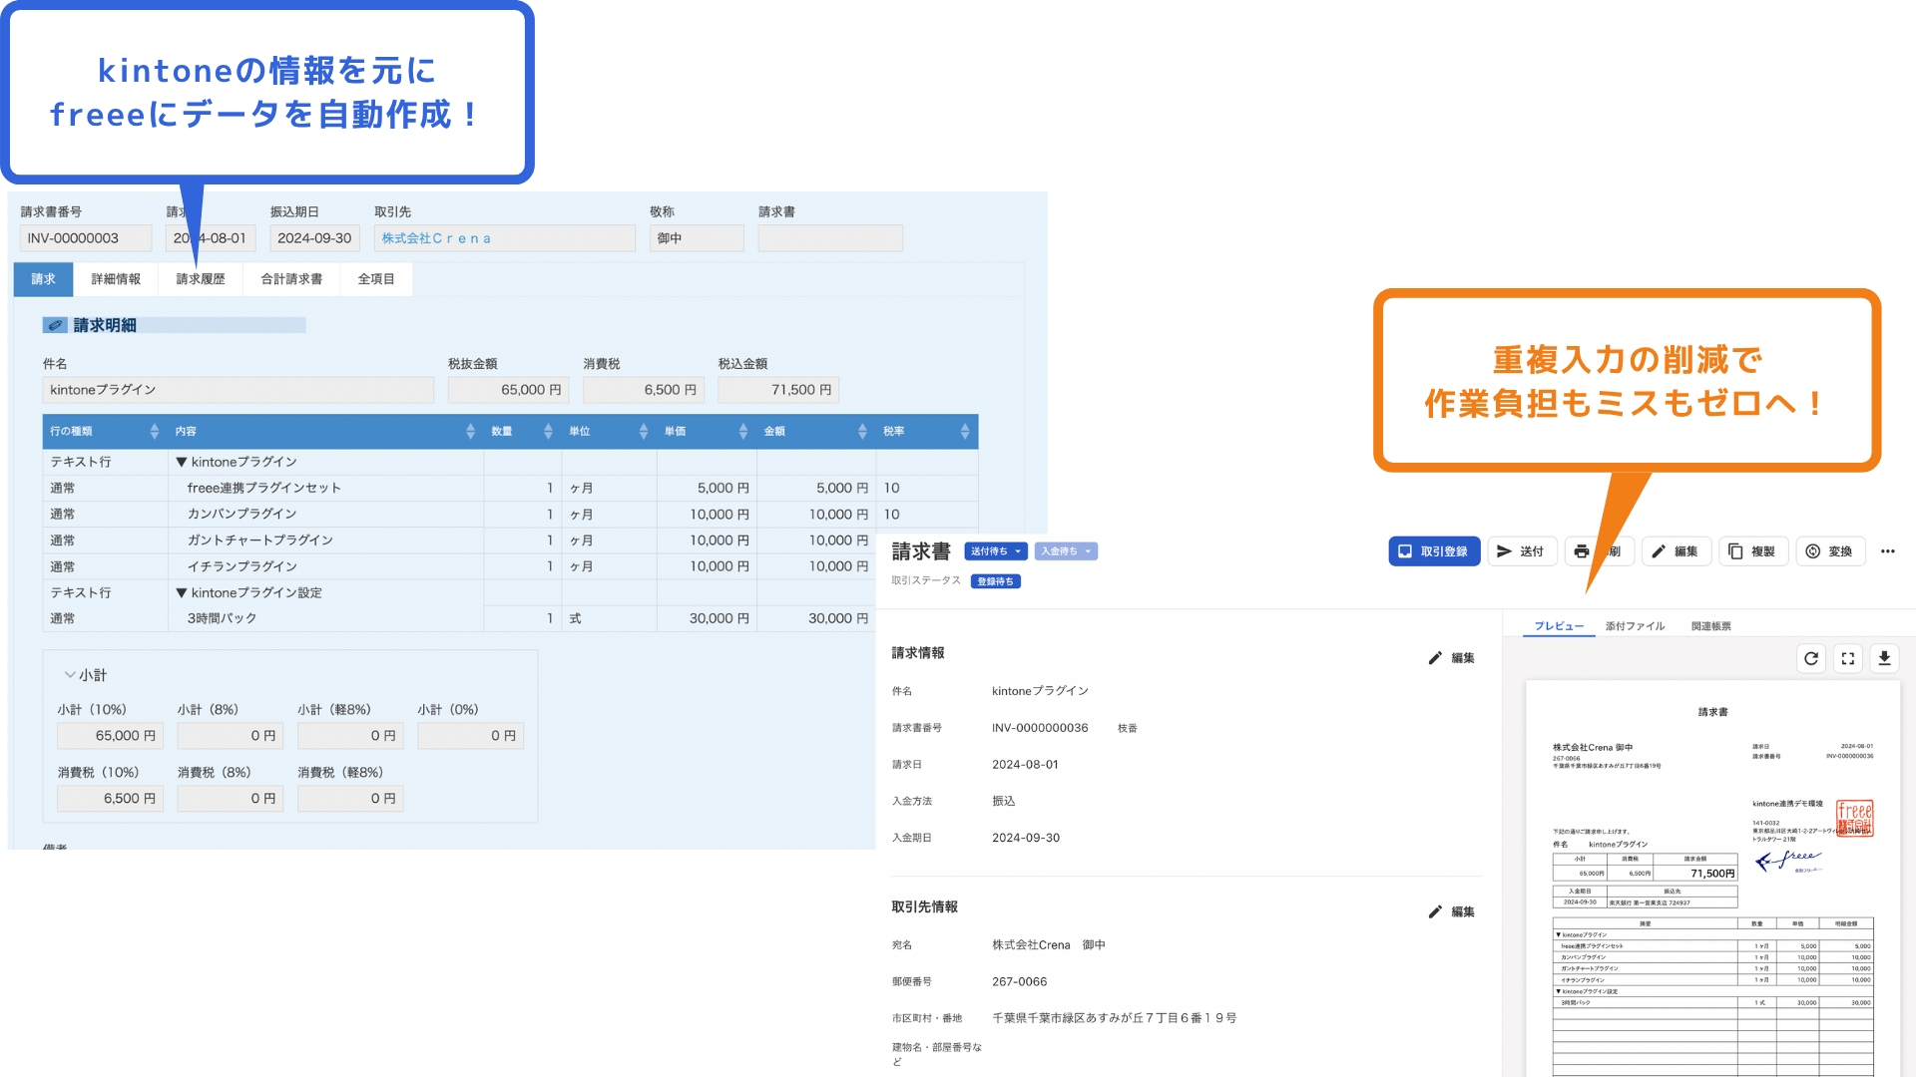Viewport: 1916px width, 1077px height.
Task: Open the 入金待ち status dropdown
Action: click(1066, 551)
